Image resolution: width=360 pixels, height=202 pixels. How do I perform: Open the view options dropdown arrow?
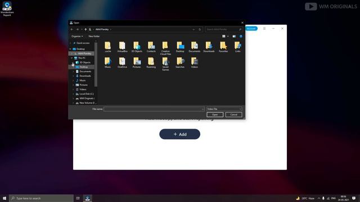coord(228,36)
